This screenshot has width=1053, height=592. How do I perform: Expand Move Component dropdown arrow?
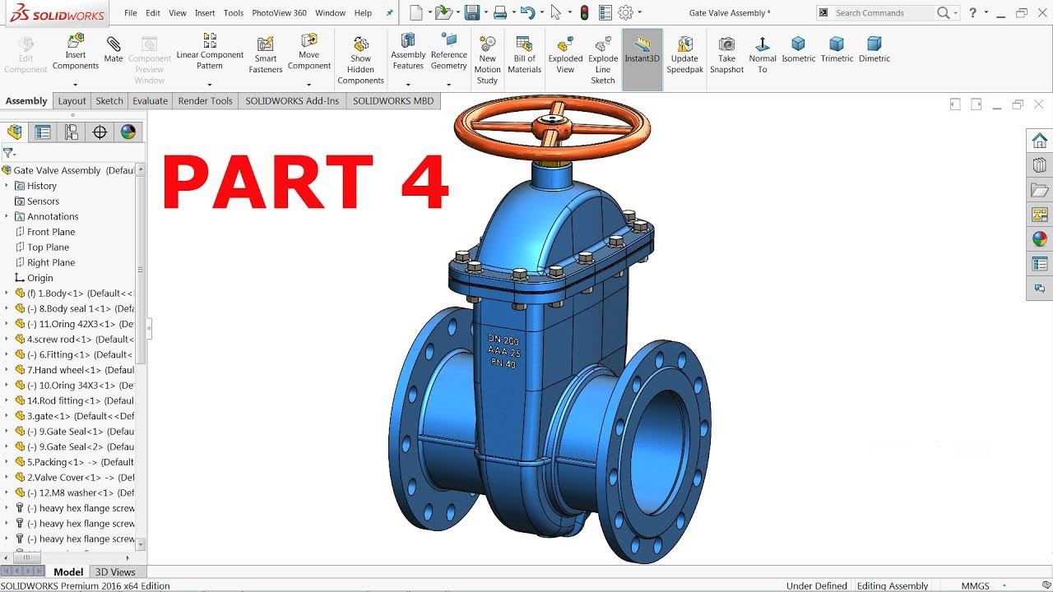coord(309,84)
